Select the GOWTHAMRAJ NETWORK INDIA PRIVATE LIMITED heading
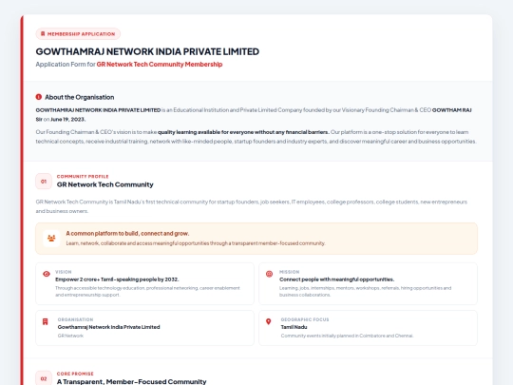 (147, 51)
